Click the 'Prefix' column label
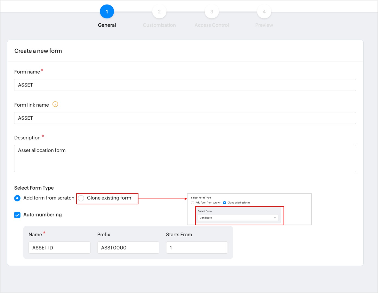This screenshot has width=378, height=293. tap(104, 235)
